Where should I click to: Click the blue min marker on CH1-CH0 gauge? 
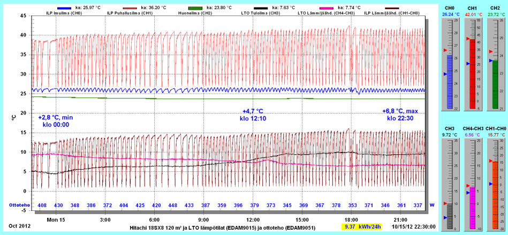coord(491,184)
